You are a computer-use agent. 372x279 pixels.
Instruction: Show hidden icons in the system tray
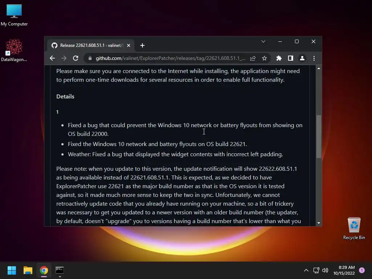(306, 270)
